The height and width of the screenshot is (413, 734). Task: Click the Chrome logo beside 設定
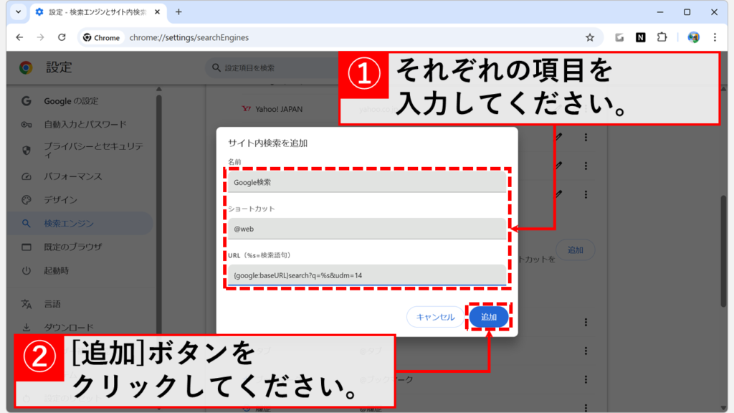coord(26,68)
